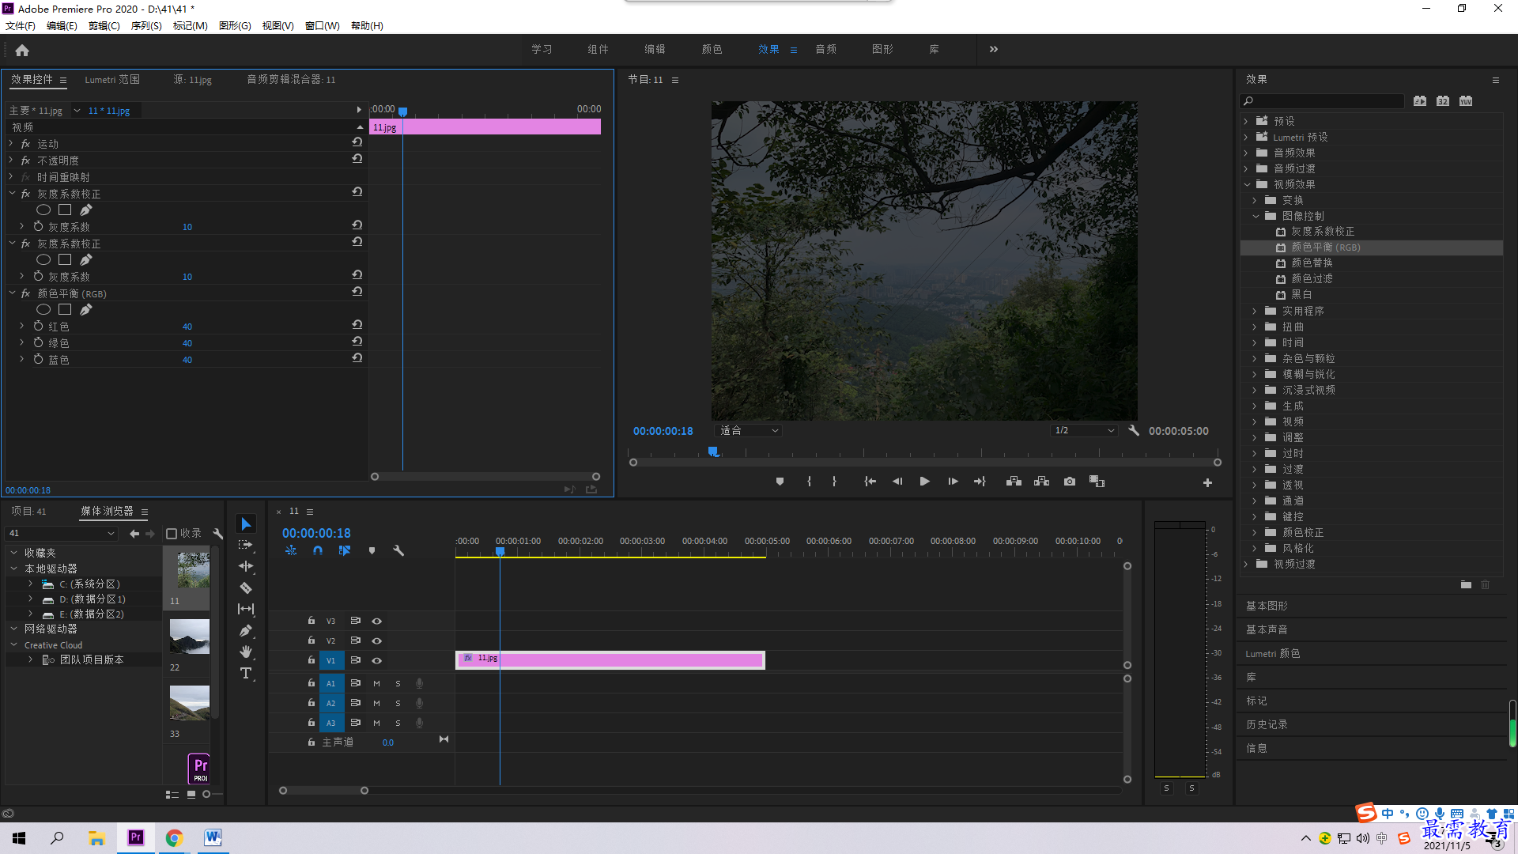Expand the 不透明度 effect
The height and width of the screenshot is (854, 1518).
tap(11, 160)
